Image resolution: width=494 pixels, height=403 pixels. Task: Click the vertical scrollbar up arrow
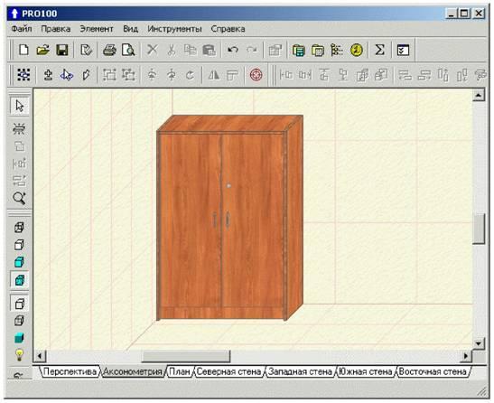pos(479,95)
